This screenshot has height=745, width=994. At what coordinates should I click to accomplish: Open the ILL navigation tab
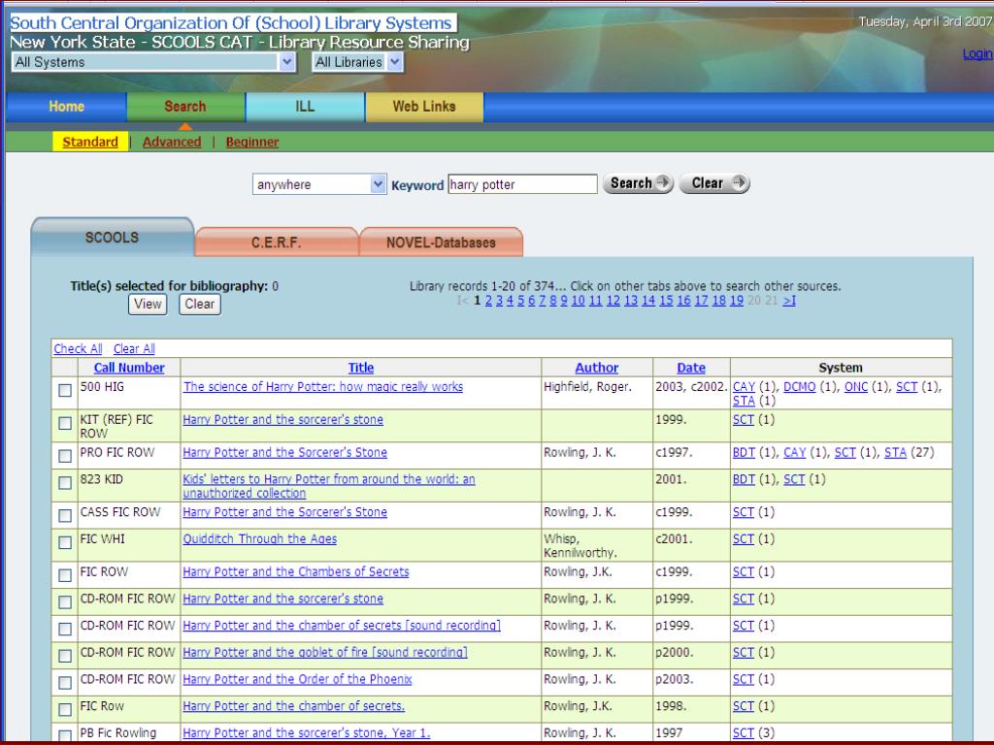pyautogui.click(x=305, y=107)
